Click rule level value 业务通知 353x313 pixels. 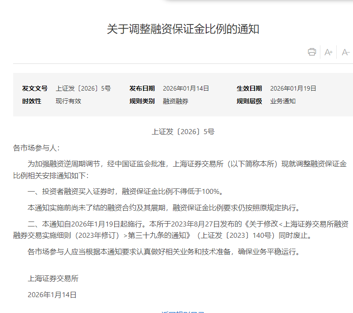283,101
